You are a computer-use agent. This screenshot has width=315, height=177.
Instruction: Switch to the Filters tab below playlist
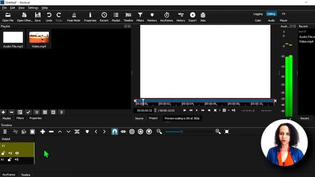point(20,118)
